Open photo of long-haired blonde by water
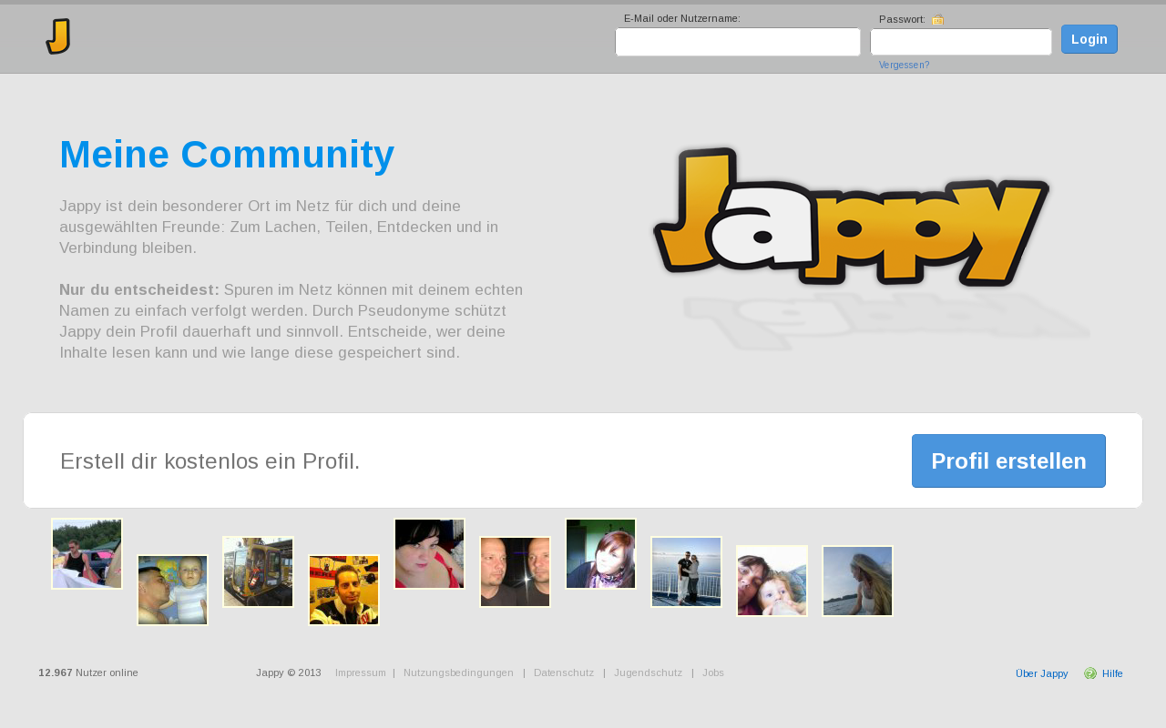Screen dimensions: 1166x728 coord(857,581)
